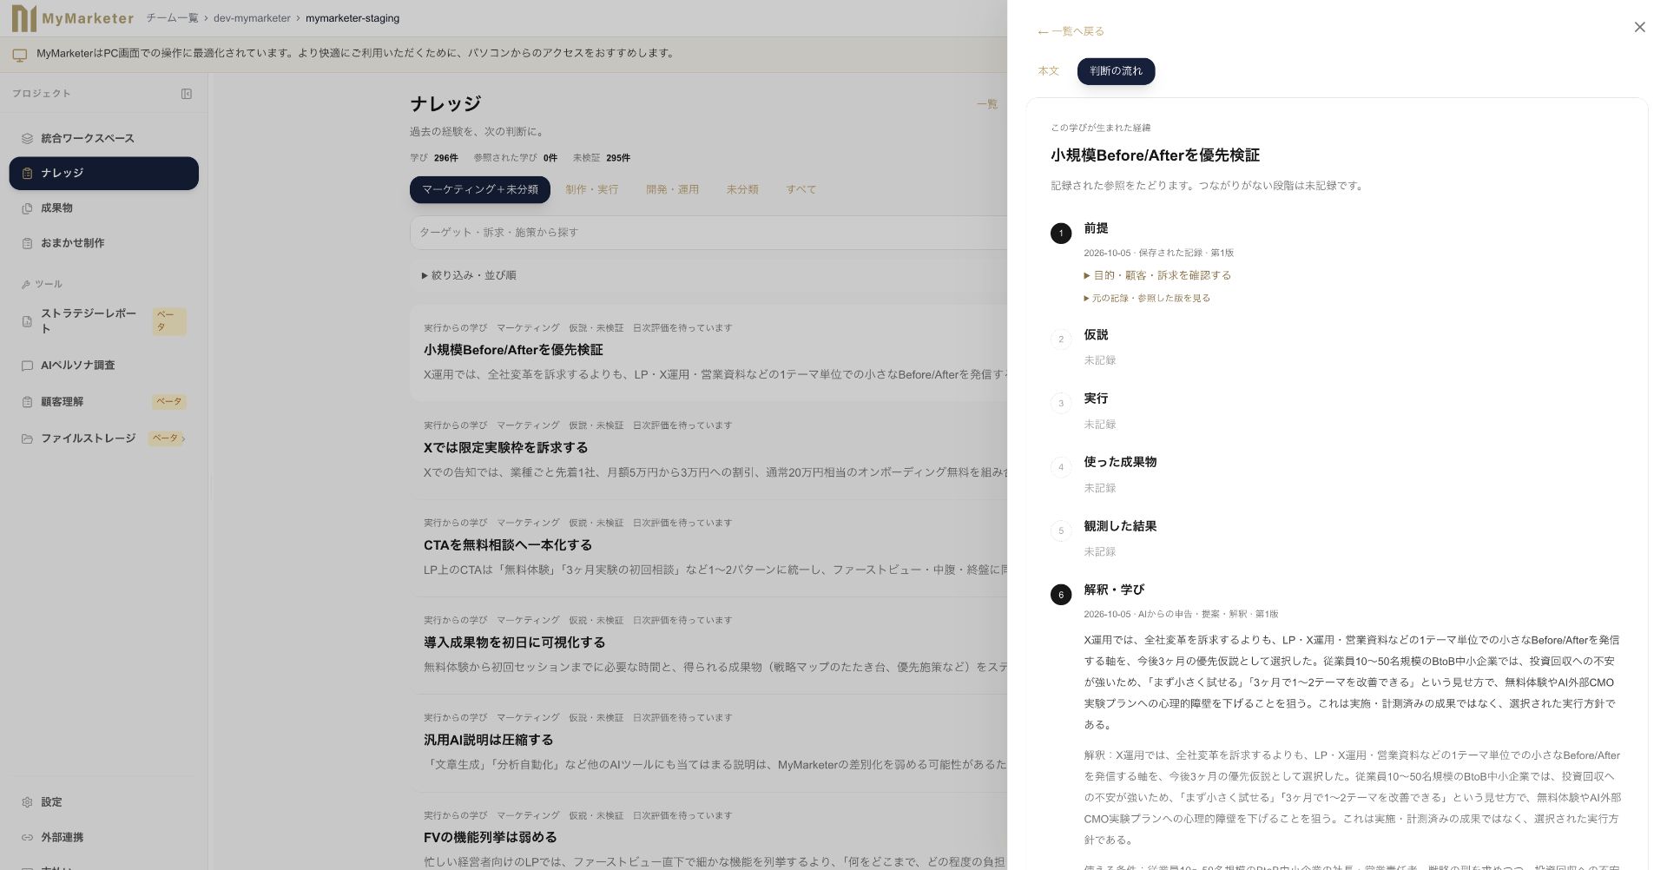Open dev-mymarketer breadcrumb link

252,18
